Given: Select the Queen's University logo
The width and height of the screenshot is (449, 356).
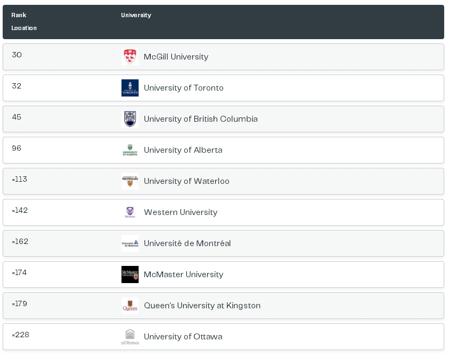Looking at the screenshot, I should click(130, 306).
